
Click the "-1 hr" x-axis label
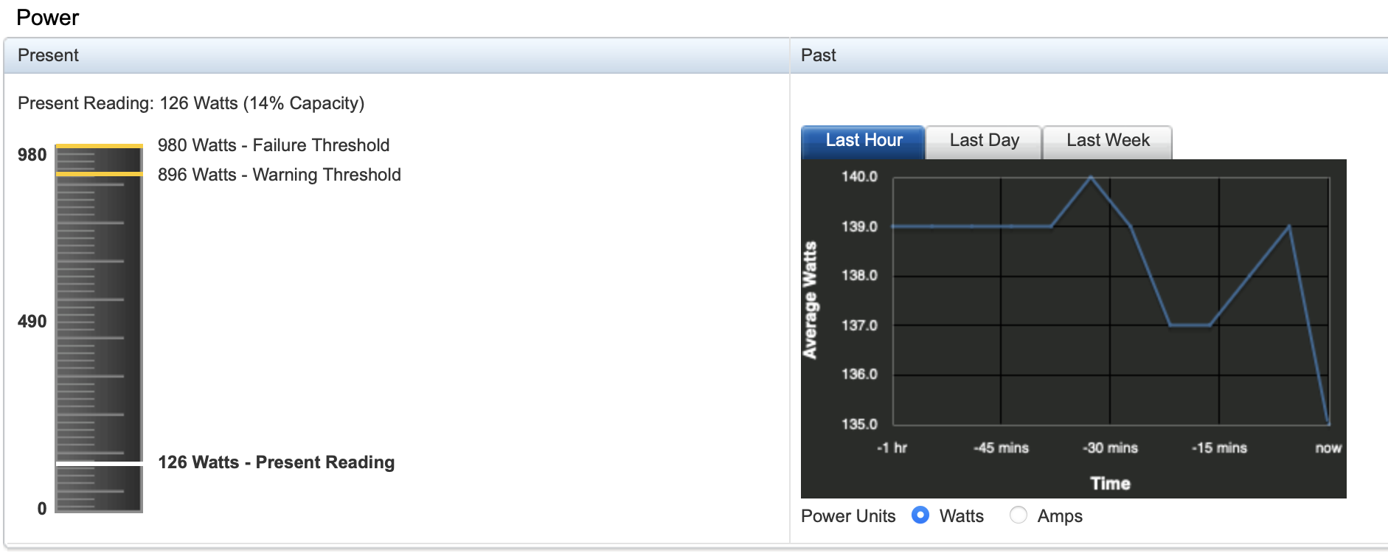click(892, 448)
